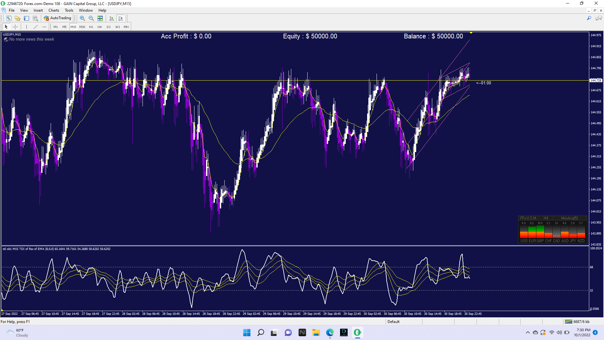604x340 pixels.
Task: Zoom out on the chart
Action: 91,18
